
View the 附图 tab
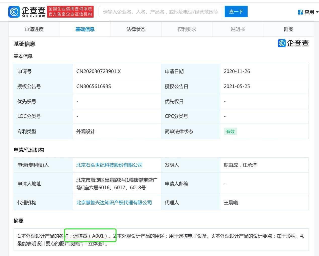(288, 29)
